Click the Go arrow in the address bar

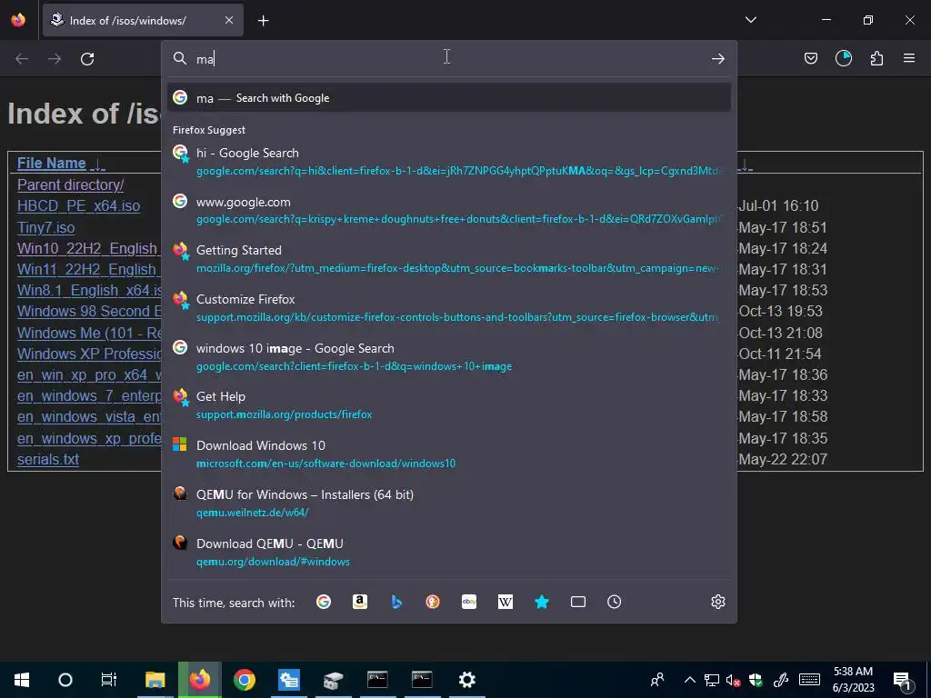tap(718, 59)
